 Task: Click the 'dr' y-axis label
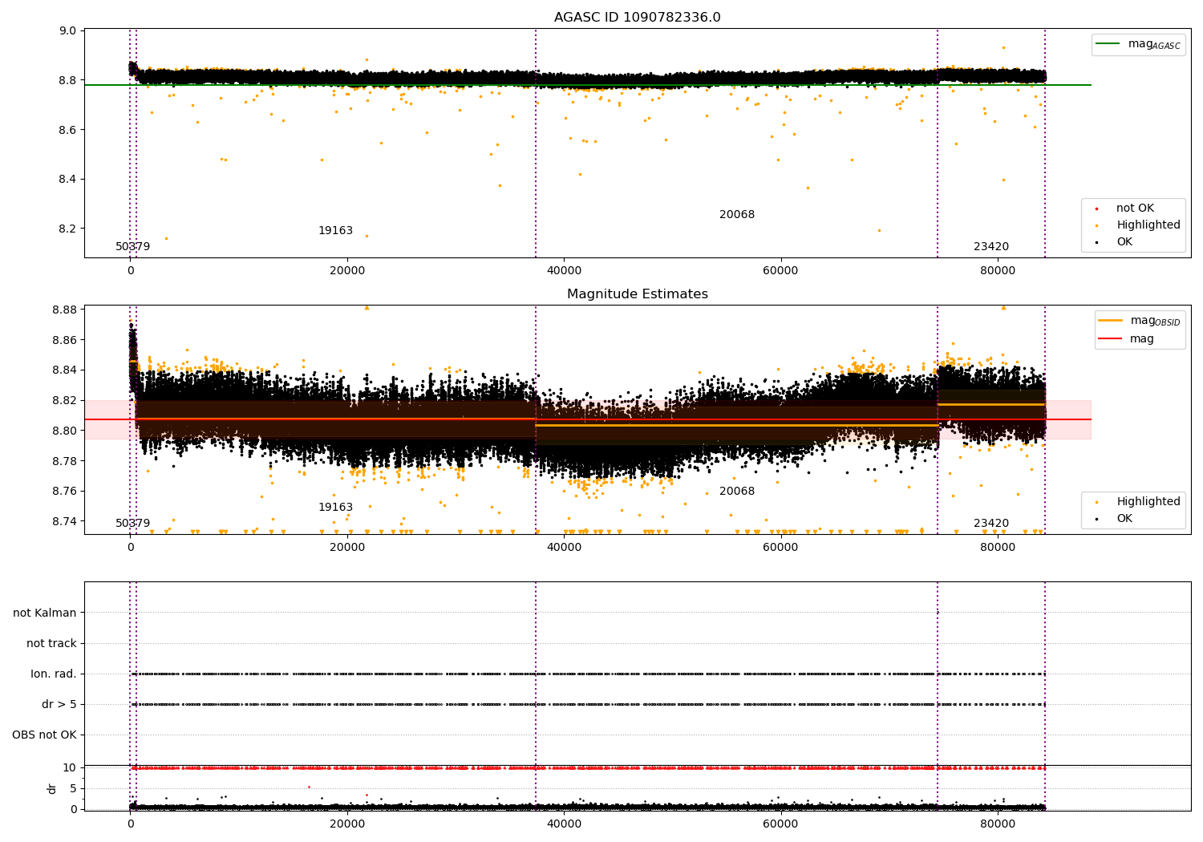pos(52,789)
